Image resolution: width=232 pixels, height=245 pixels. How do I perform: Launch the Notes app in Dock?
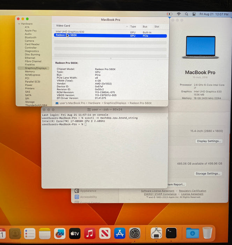45,233
